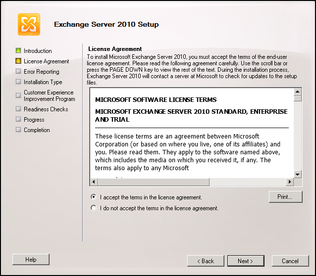Proceed with the Next button
Screen dimensions: 316x276
pos(246,261)
